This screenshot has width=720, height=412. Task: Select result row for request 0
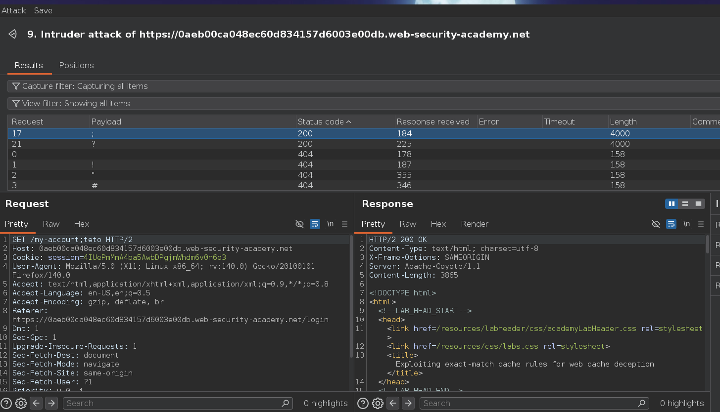[x=364, y=154]
